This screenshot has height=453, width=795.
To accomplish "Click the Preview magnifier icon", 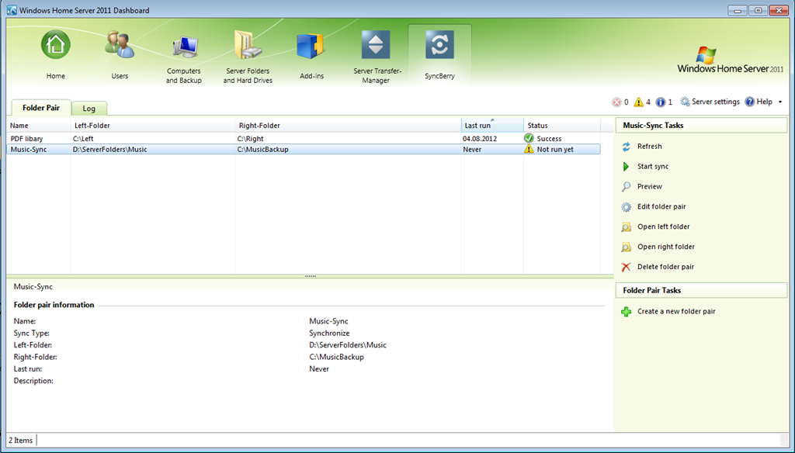I will click(627, 186).
